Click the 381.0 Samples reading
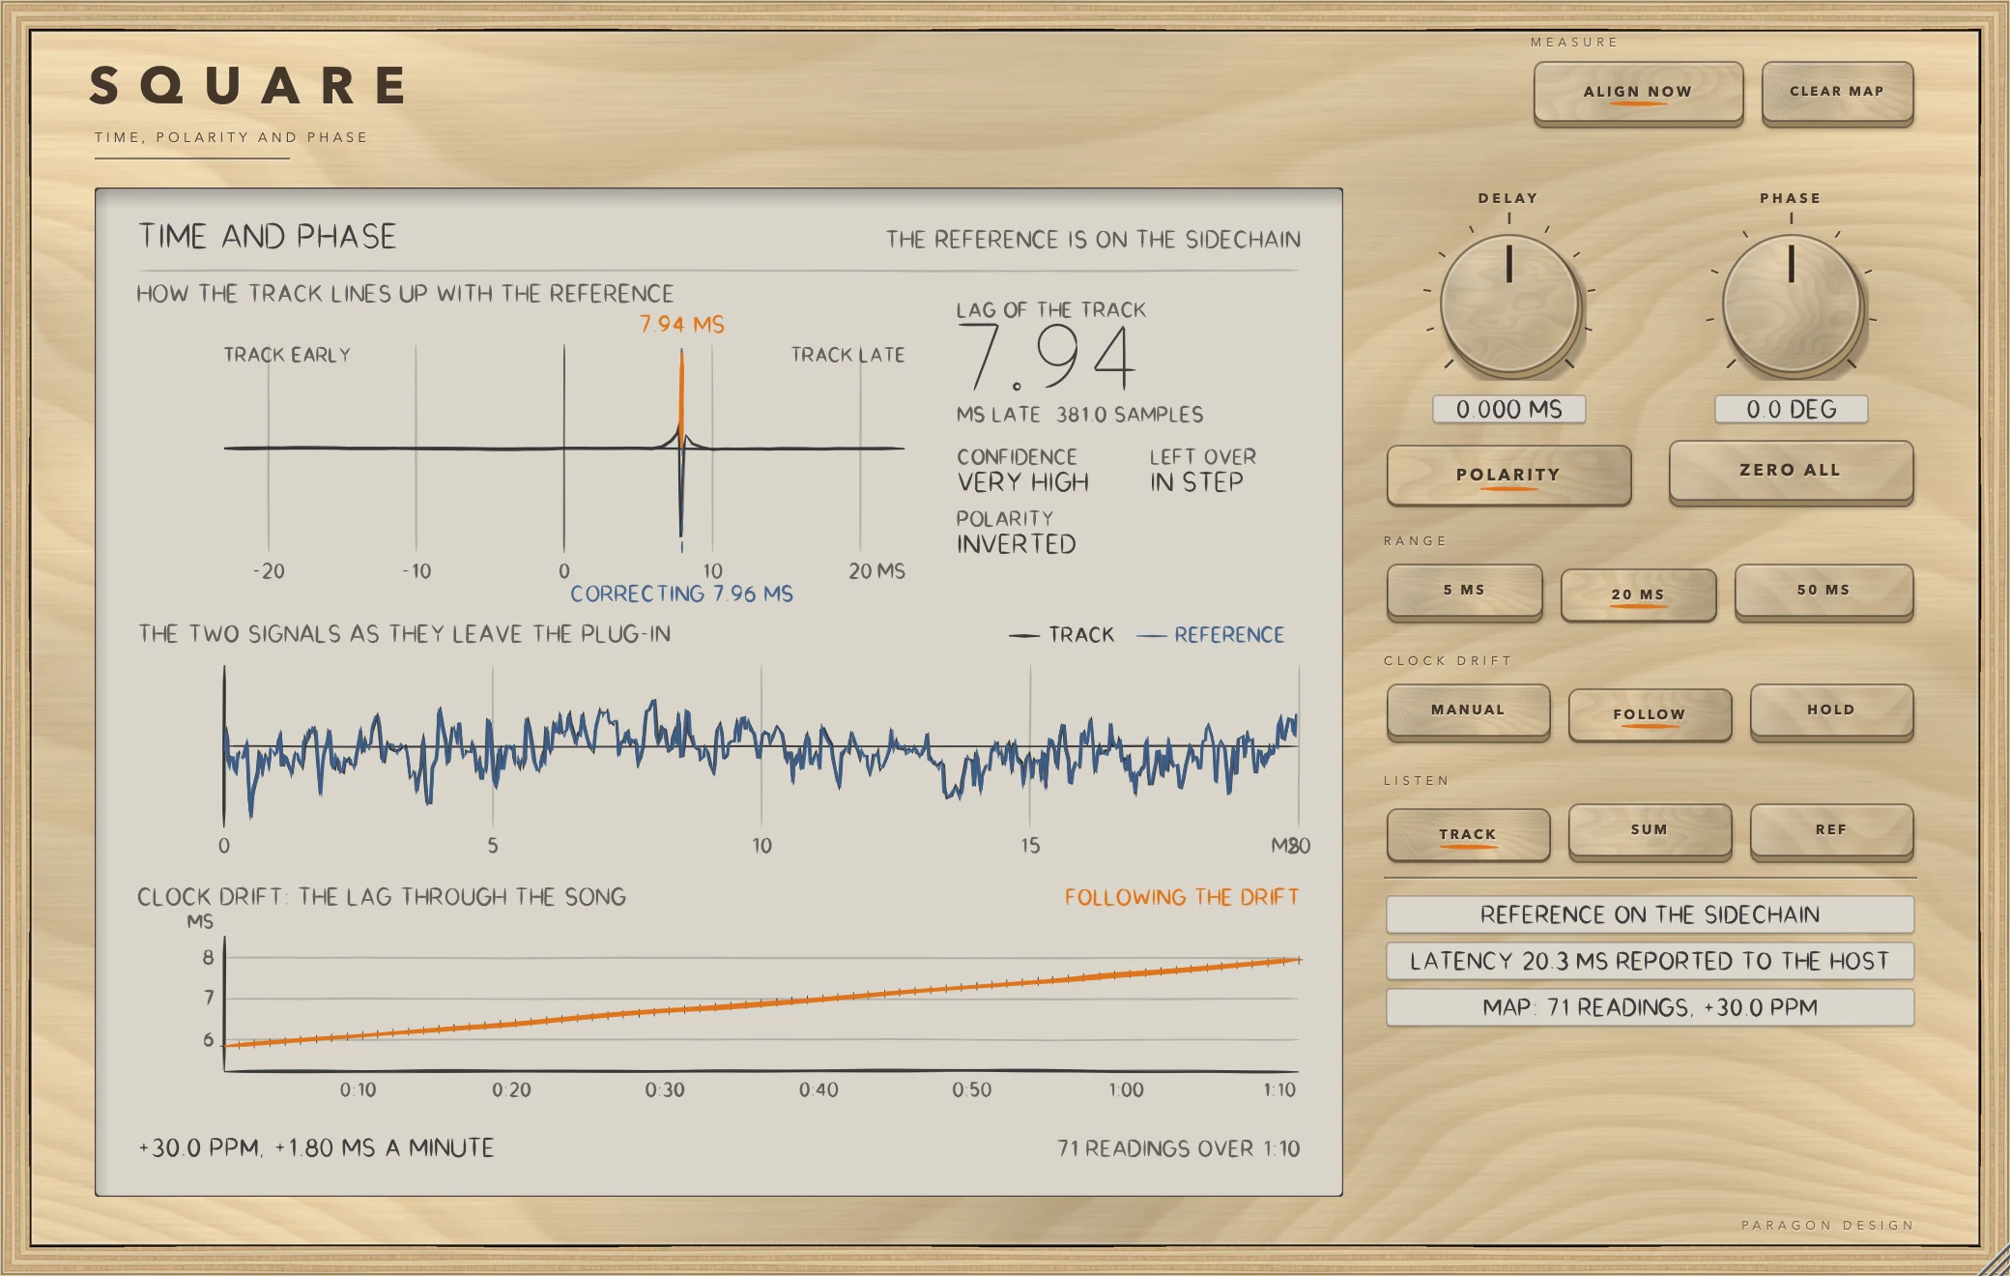 click(x=1130, y=415)
